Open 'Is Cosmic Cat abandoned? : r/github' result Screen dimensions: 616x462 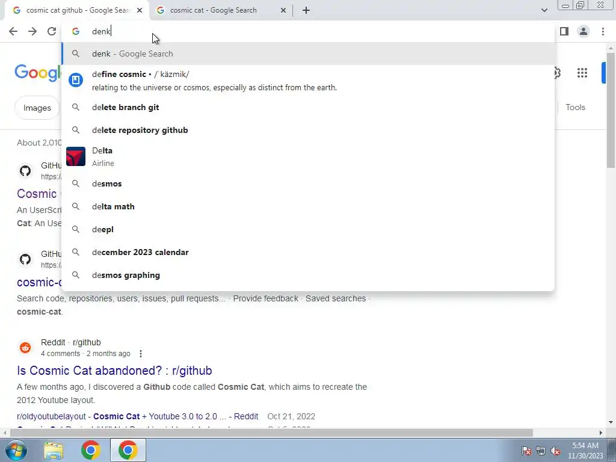[114, 371]
